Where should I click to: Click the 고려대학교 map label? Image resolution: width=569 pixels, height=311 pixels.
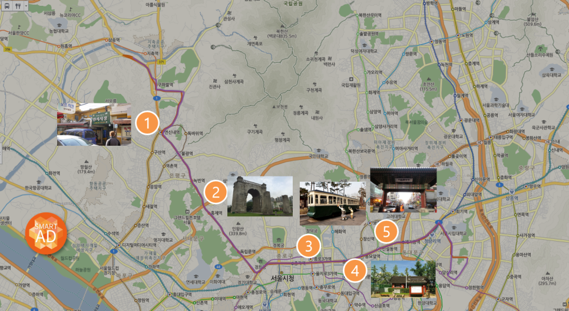396,216
